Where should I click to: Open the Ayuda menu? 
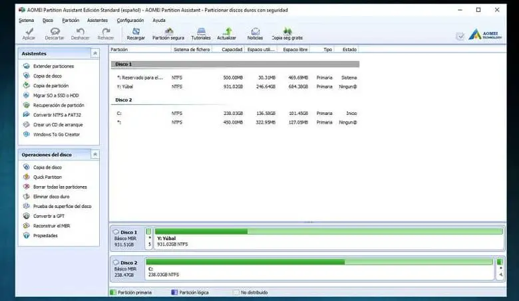159,21
